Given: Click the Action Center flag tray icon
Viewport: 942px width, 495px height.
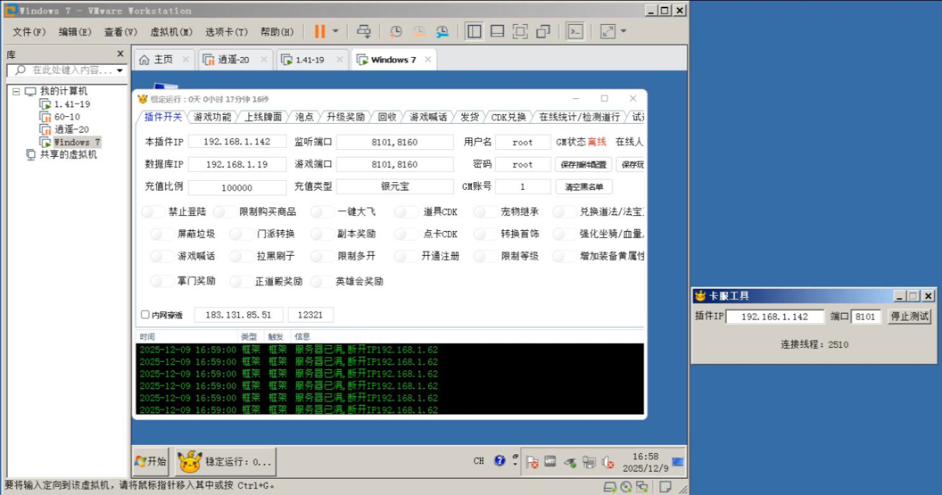Looking at the screenshot, I should coord(533,463).
